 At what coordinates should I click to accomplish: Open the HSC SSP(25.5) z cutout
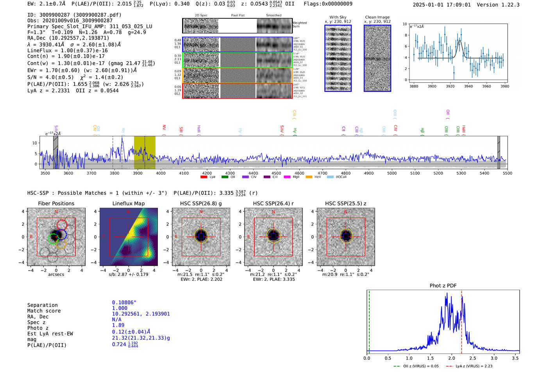(x=346, y=237)
